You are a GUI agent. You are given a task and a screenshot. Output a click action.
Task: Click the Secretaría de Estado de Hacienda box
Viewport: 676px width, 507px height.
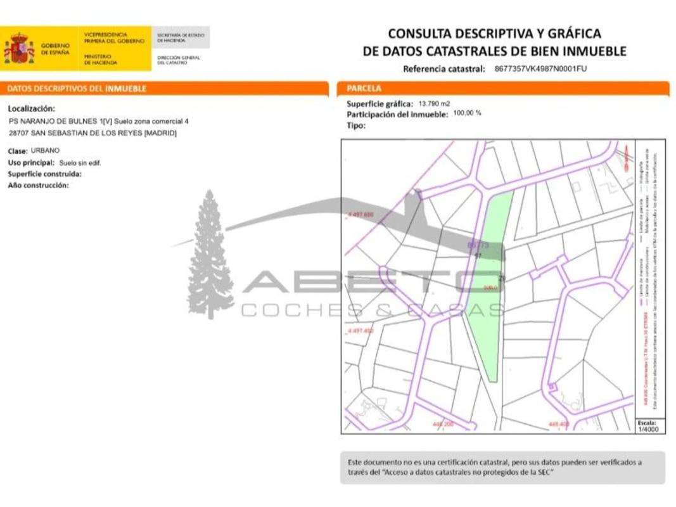click(181, 37)
